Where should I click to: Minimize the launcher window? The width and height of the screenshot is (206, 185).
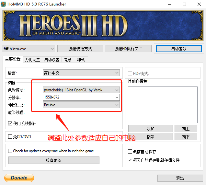click(170, 4)
